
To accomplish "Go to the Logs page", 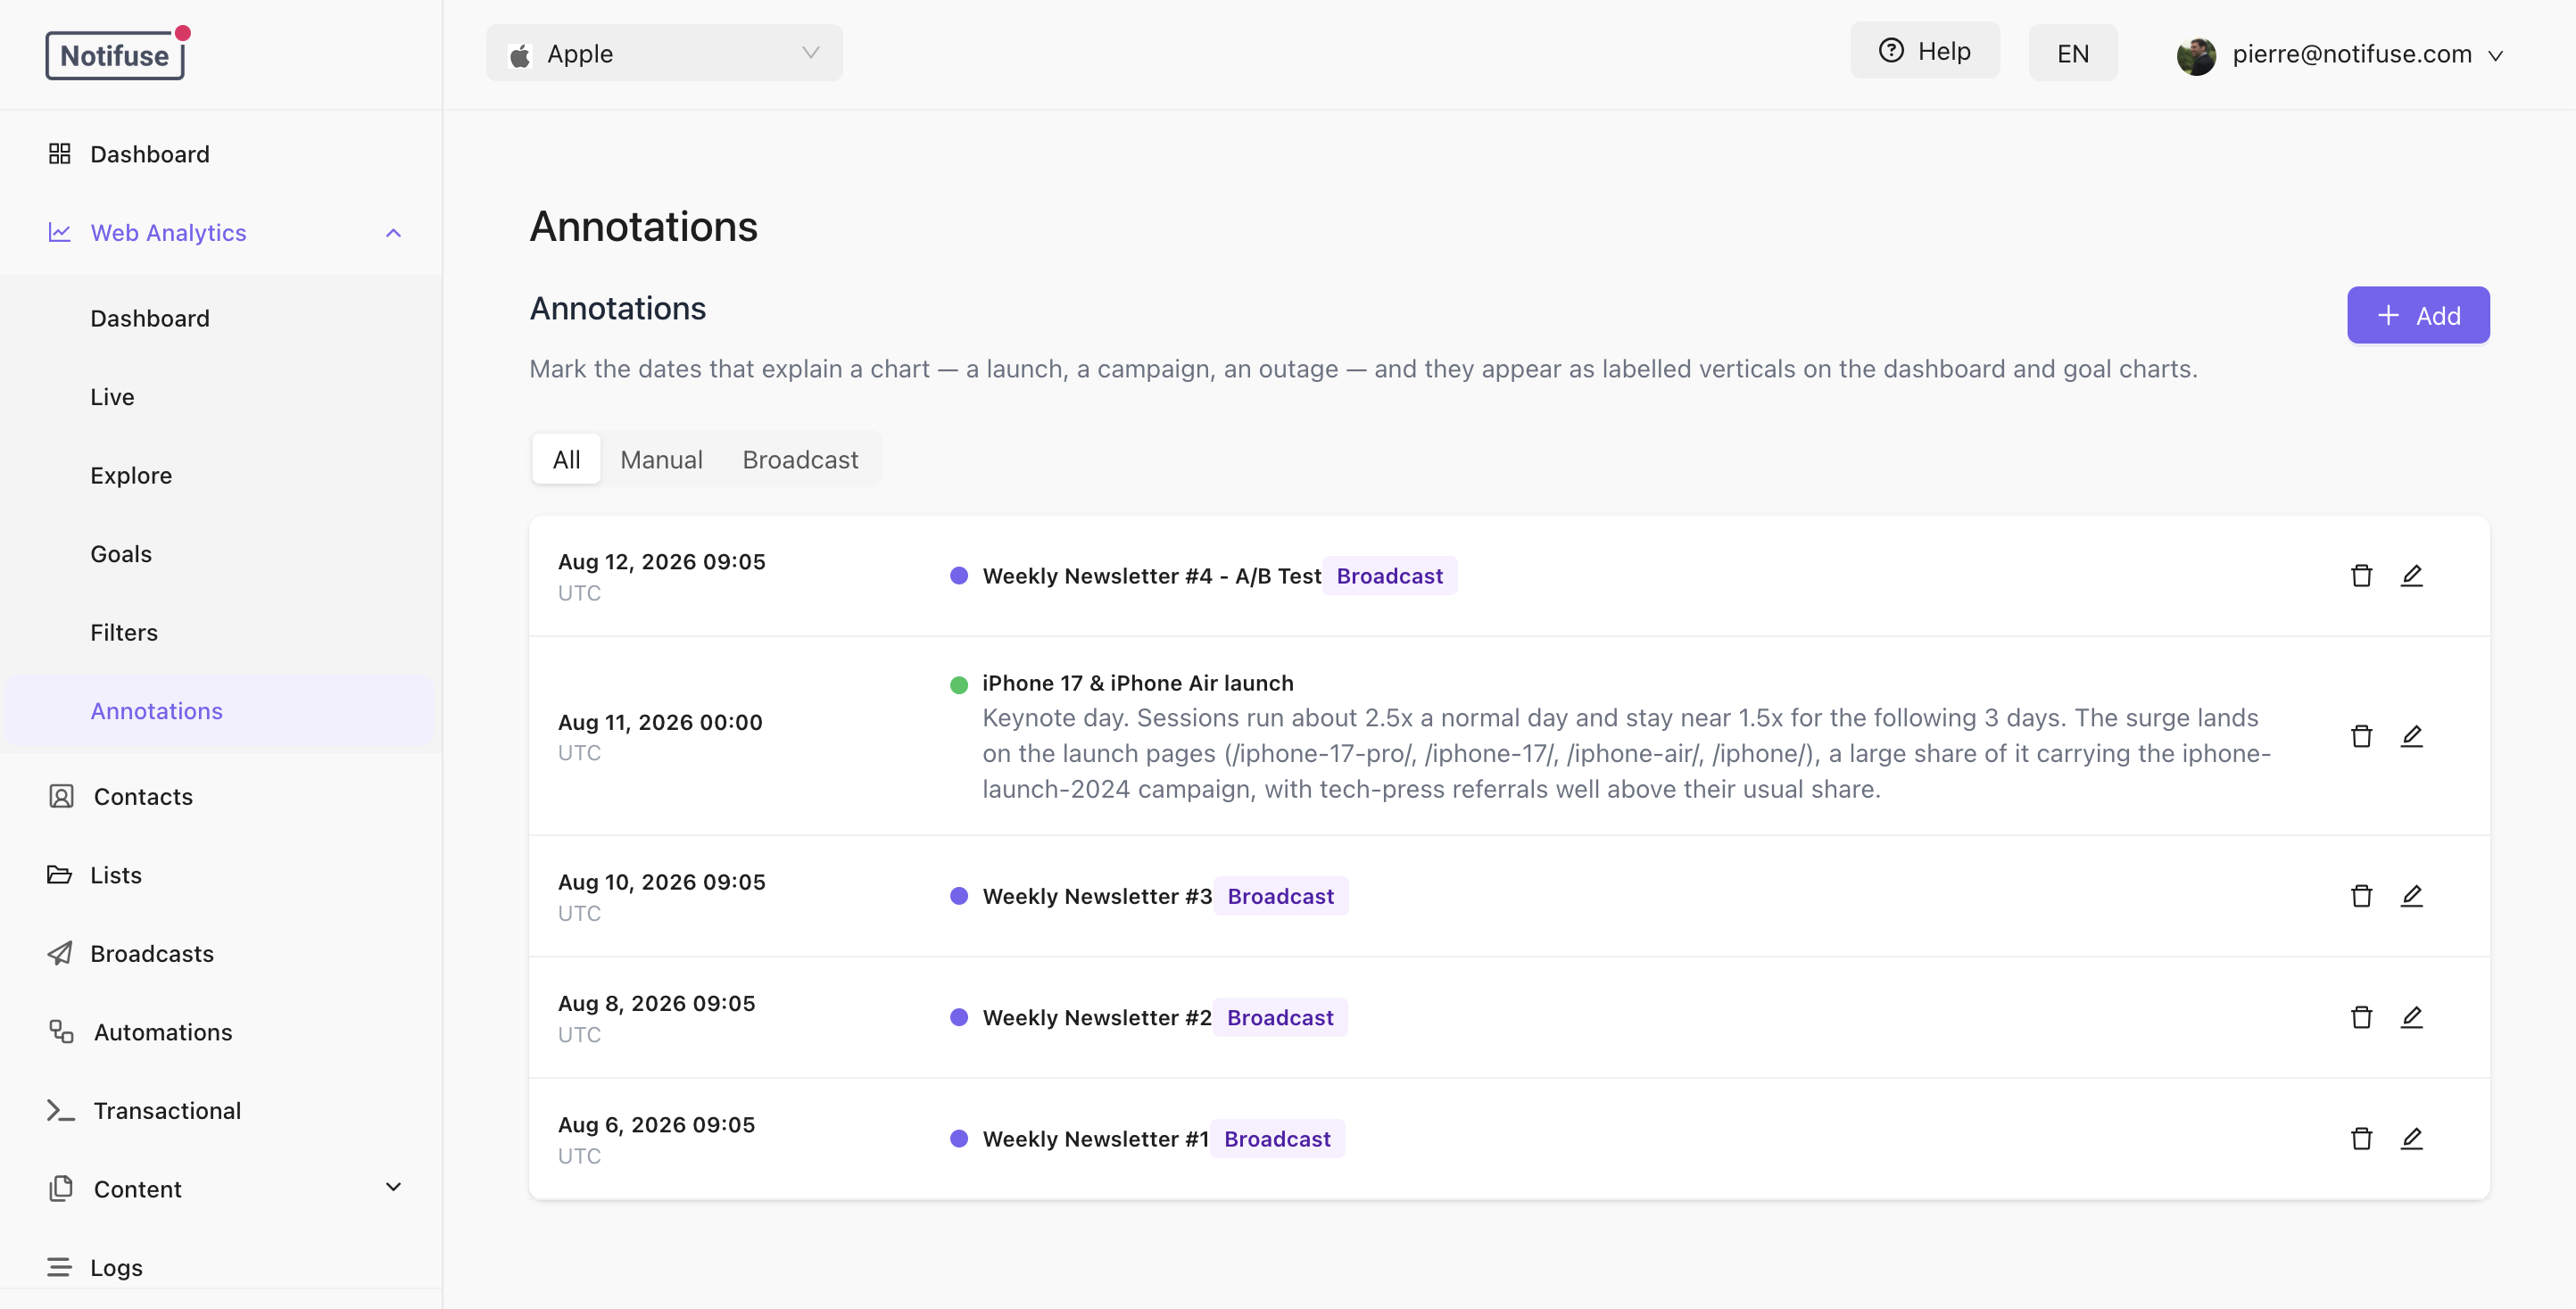I will click(x=220, y=1267).
